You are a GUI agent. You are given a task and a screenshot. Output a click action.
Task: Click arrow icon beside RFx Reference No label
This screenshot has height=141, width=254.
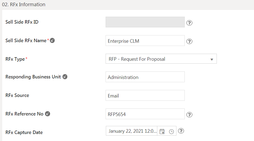pyautogui.click(x=47, y=114)
